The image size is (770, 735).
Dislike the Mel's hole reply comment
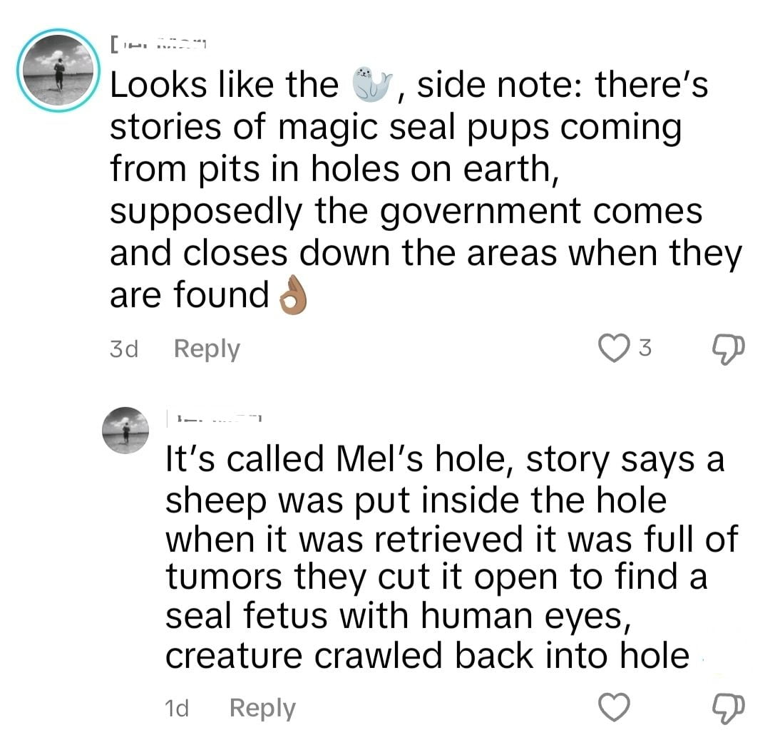pos(727,708)
